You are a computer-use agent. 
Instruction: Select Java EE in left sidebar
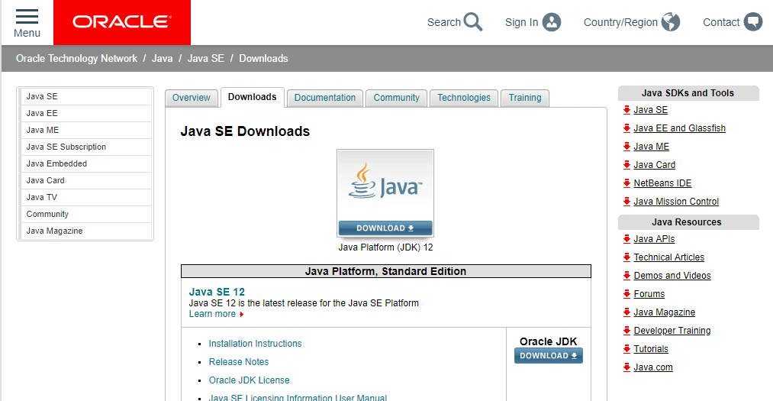(85, 113)
